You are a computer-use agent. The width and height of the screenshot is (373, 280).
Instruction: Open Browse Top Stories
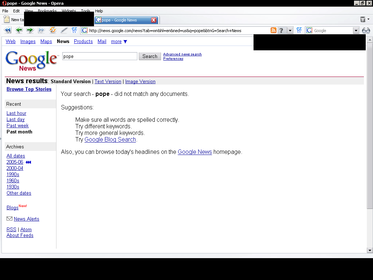click(29, 89)
